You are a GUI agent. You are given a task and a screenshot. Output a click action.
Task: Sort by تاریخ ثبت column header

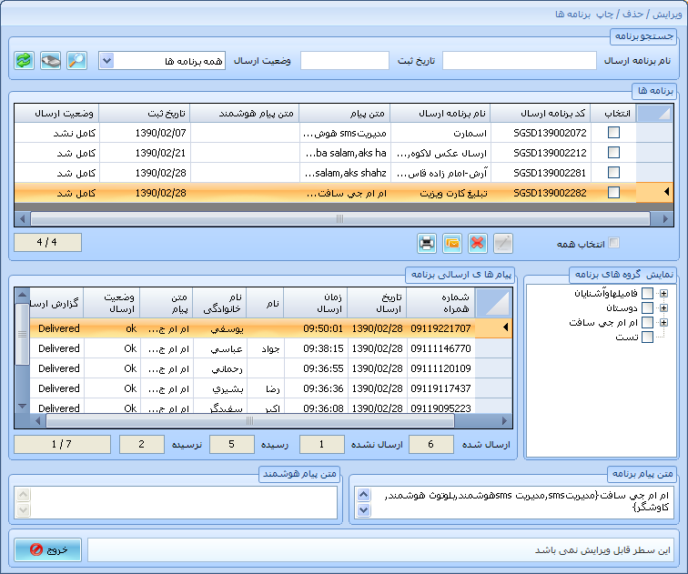click(x=145, y=114)
